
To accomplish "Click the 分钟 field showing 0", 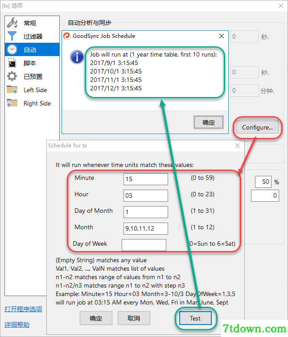I will pyautogui.click(x=244, y=90).
